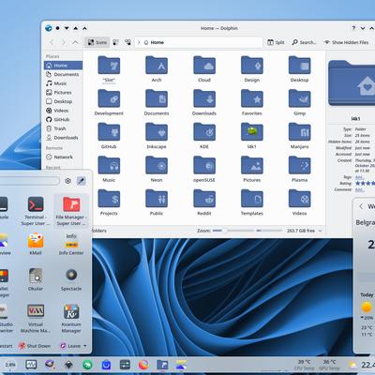Launch Virtual Machine Manager from the launcher
Screen dimensions: 375x375
click(x=36, y=319)
